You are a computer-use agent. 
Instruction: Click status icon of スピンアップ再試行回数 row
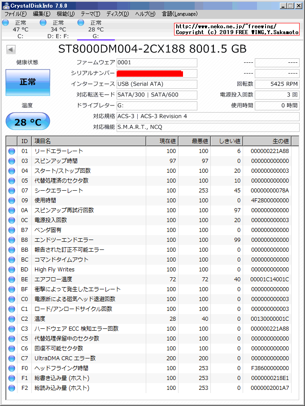click(12, 210)
